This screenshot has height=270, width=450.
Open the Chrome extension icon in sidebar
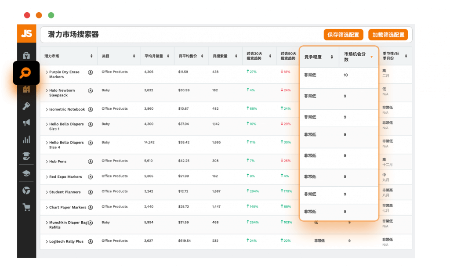[26, 191]
